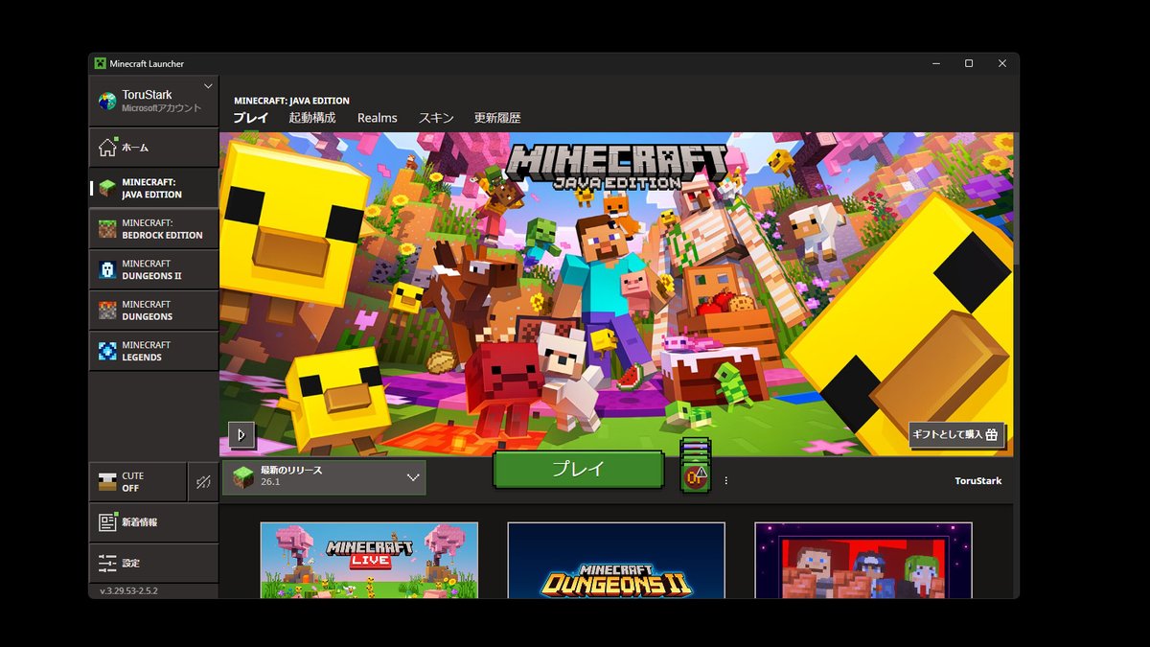This screenshot has height=647, width=1150.
Task: Open the three characters news thumbnail
Action: 863,561
